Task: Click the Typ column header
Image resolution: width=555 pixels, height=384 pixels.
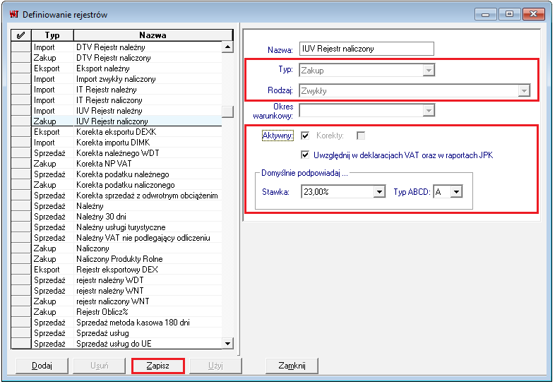Action: [x=52, y=35]
